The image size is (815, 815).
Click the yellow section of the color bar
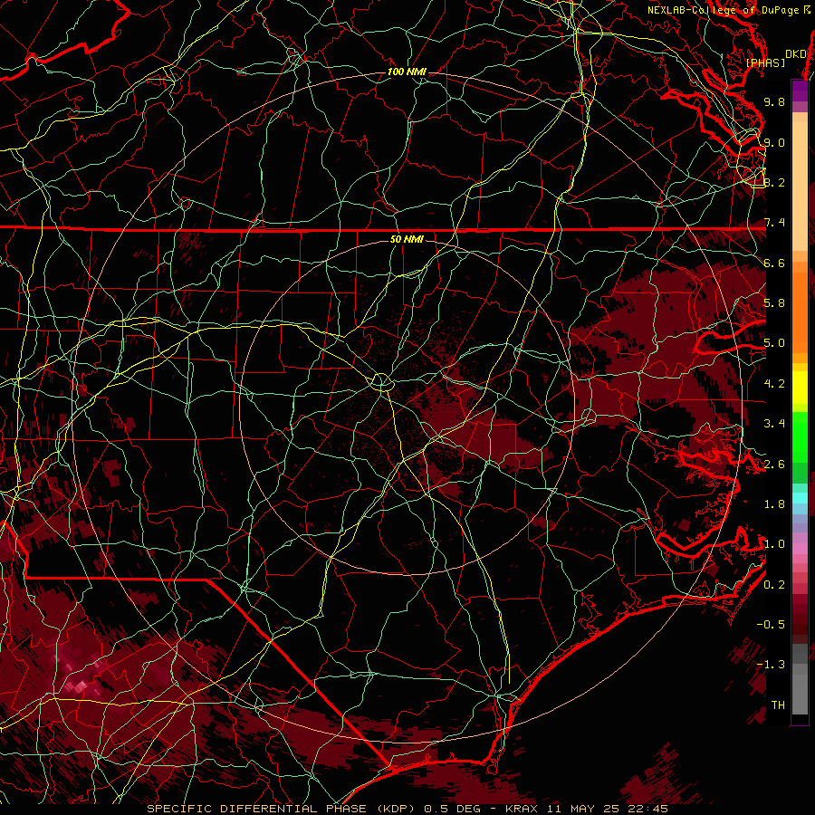(x=800, y=388)
